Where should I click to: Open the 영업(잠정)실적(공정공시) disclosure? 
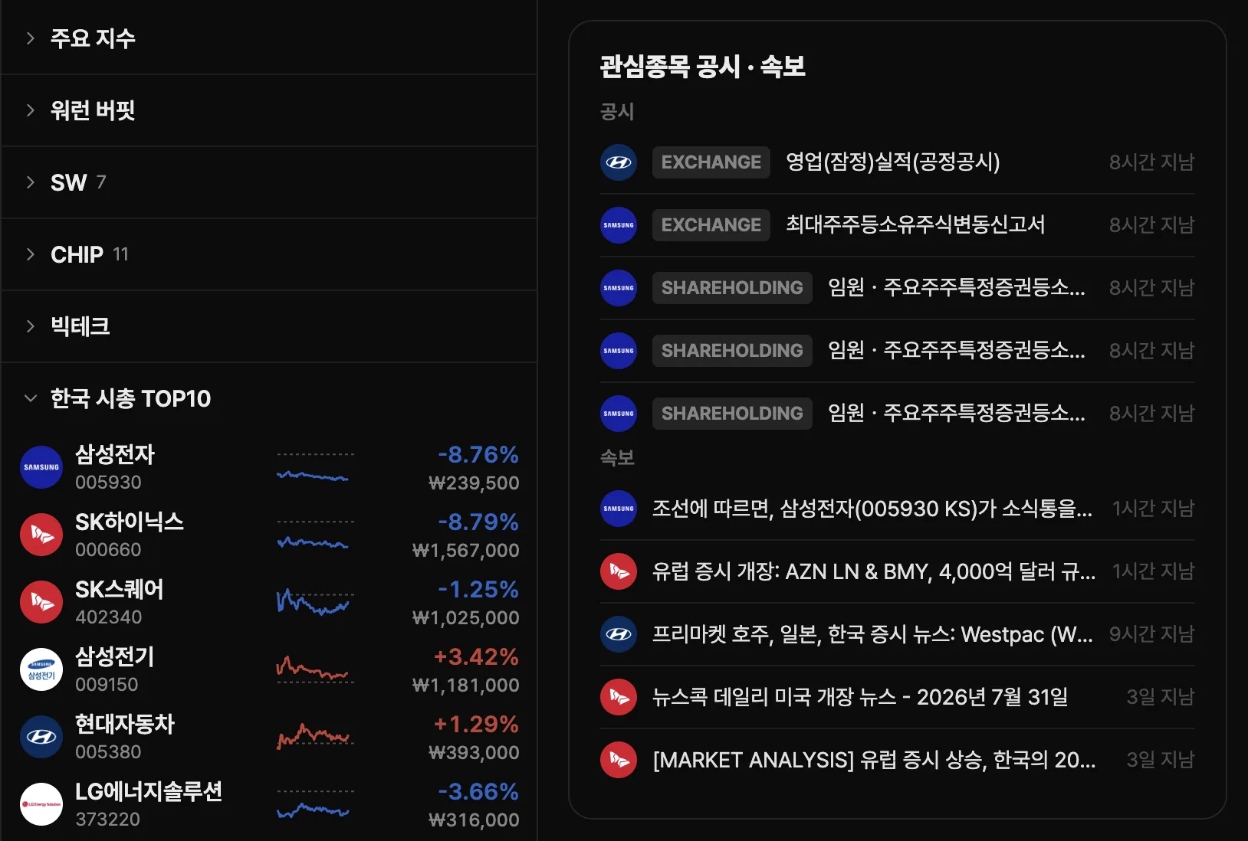coord(893,162)
